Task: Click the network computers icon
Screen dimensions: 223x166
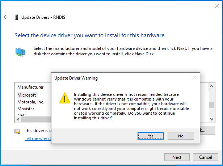Action: 20,52
